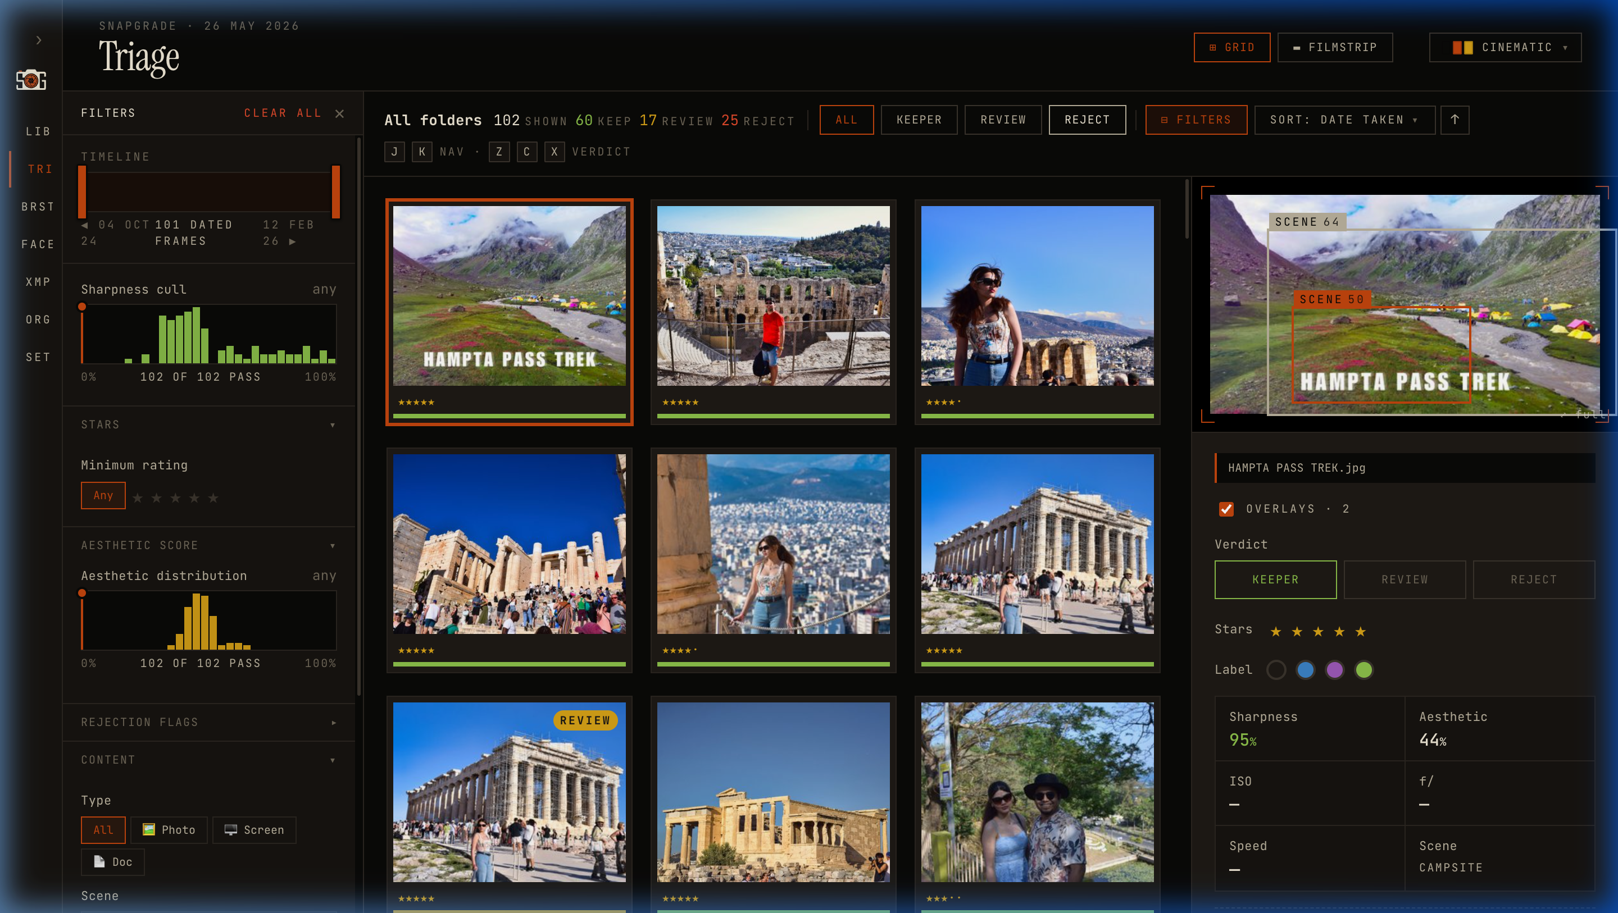Mark the photo verdict as Reject

tap(1534, 579)
